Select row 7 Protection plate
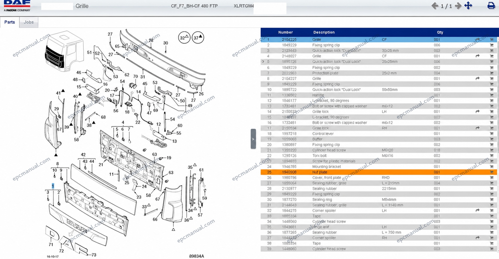The width and height of the screenshot is (499, 259). (x=379, y=73)
